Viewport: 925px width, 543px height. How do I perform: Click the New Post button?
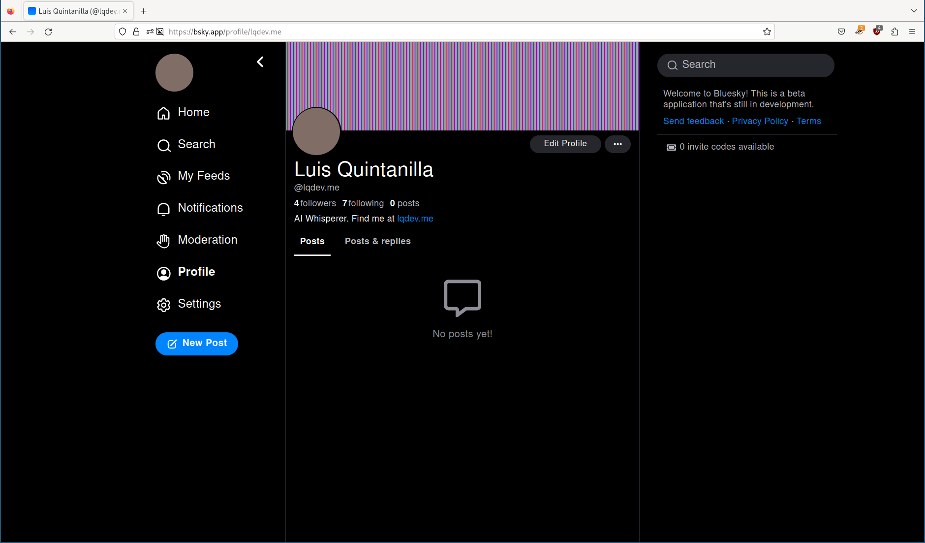pos(196,343)
